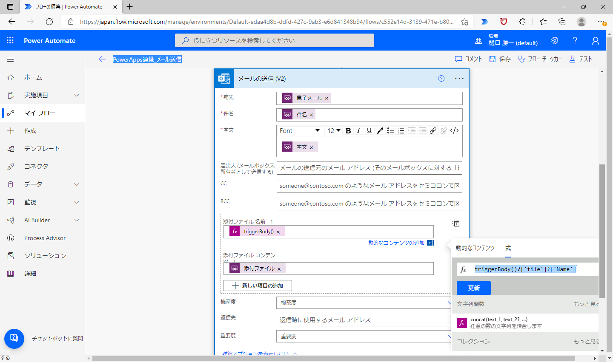The height and width of the screenshot is (362, 613).
Task: Click the CC email address field
Action: pos(370,186)
